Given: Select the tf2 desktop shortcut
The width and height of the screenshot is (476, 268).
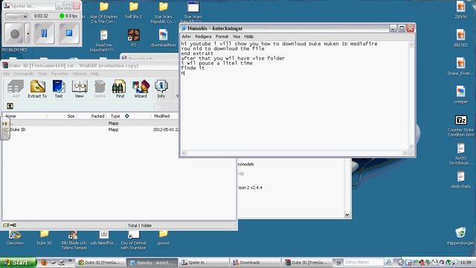Looking at the screenshot, I should [134, 38].
